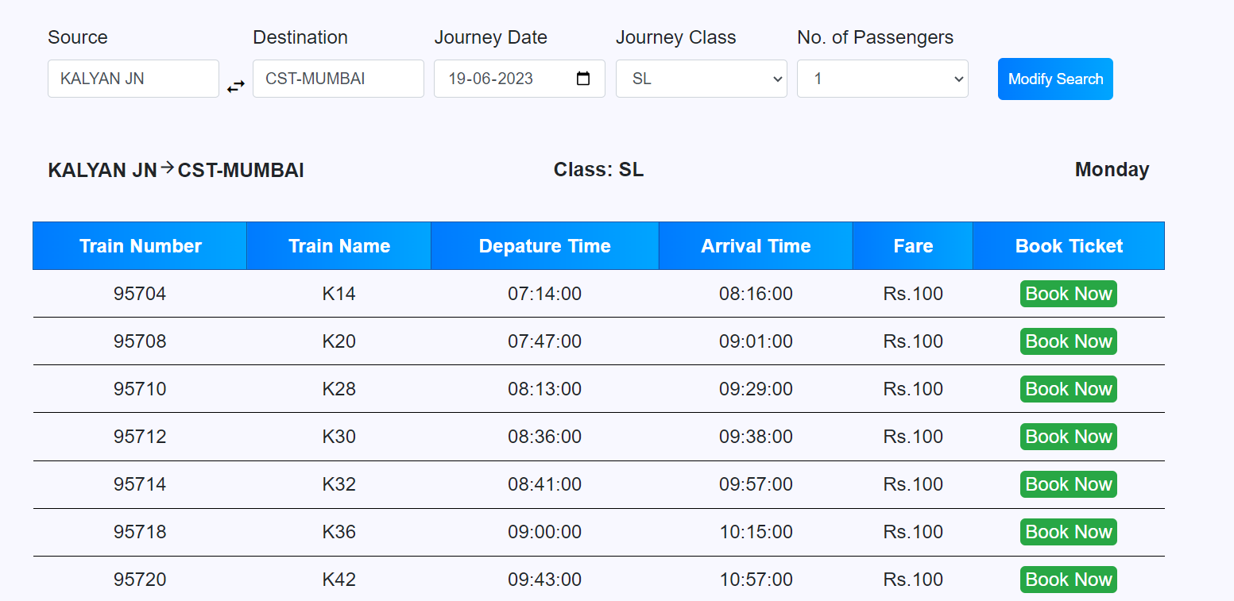This screenshot has width=1234, height=601.
Task: Book Now for train 95710
Action: click(x=1068, y=388)
